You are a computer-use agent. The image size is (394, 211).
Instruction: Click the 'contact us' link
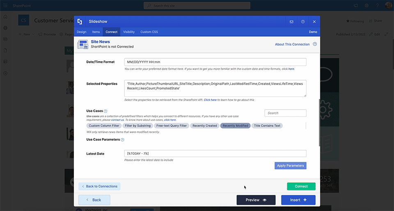coord(117,120)
